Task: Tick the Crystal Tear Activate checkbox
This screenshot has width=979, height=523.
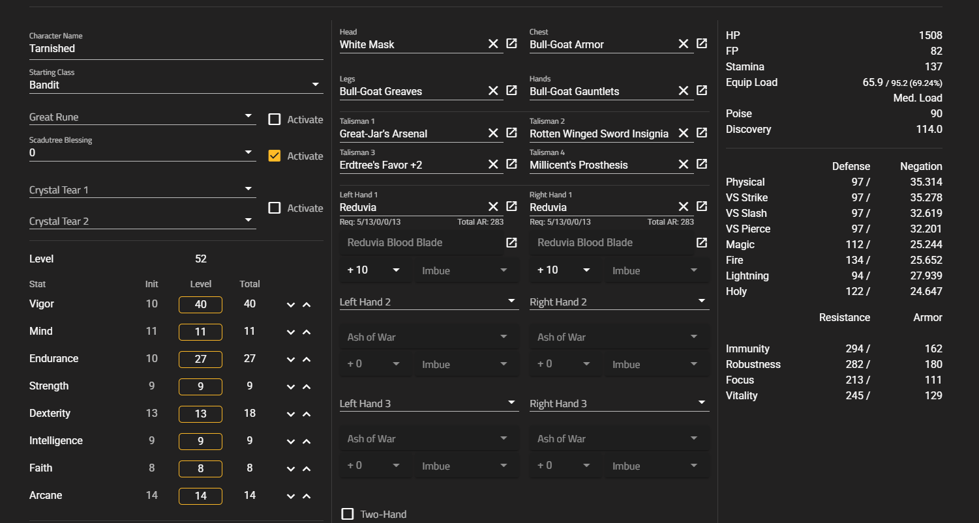Action: tap(275, 208)
